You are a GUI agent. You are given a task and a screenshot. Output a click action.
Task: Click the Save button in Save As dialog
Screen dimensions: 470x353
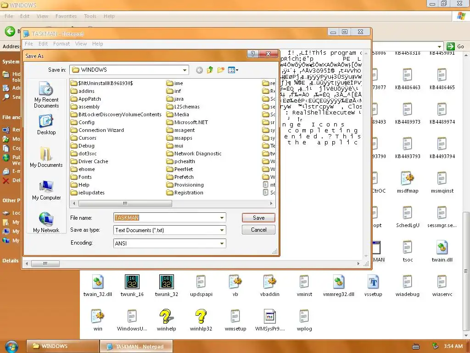pyautogui.click(x=258, y=217)
